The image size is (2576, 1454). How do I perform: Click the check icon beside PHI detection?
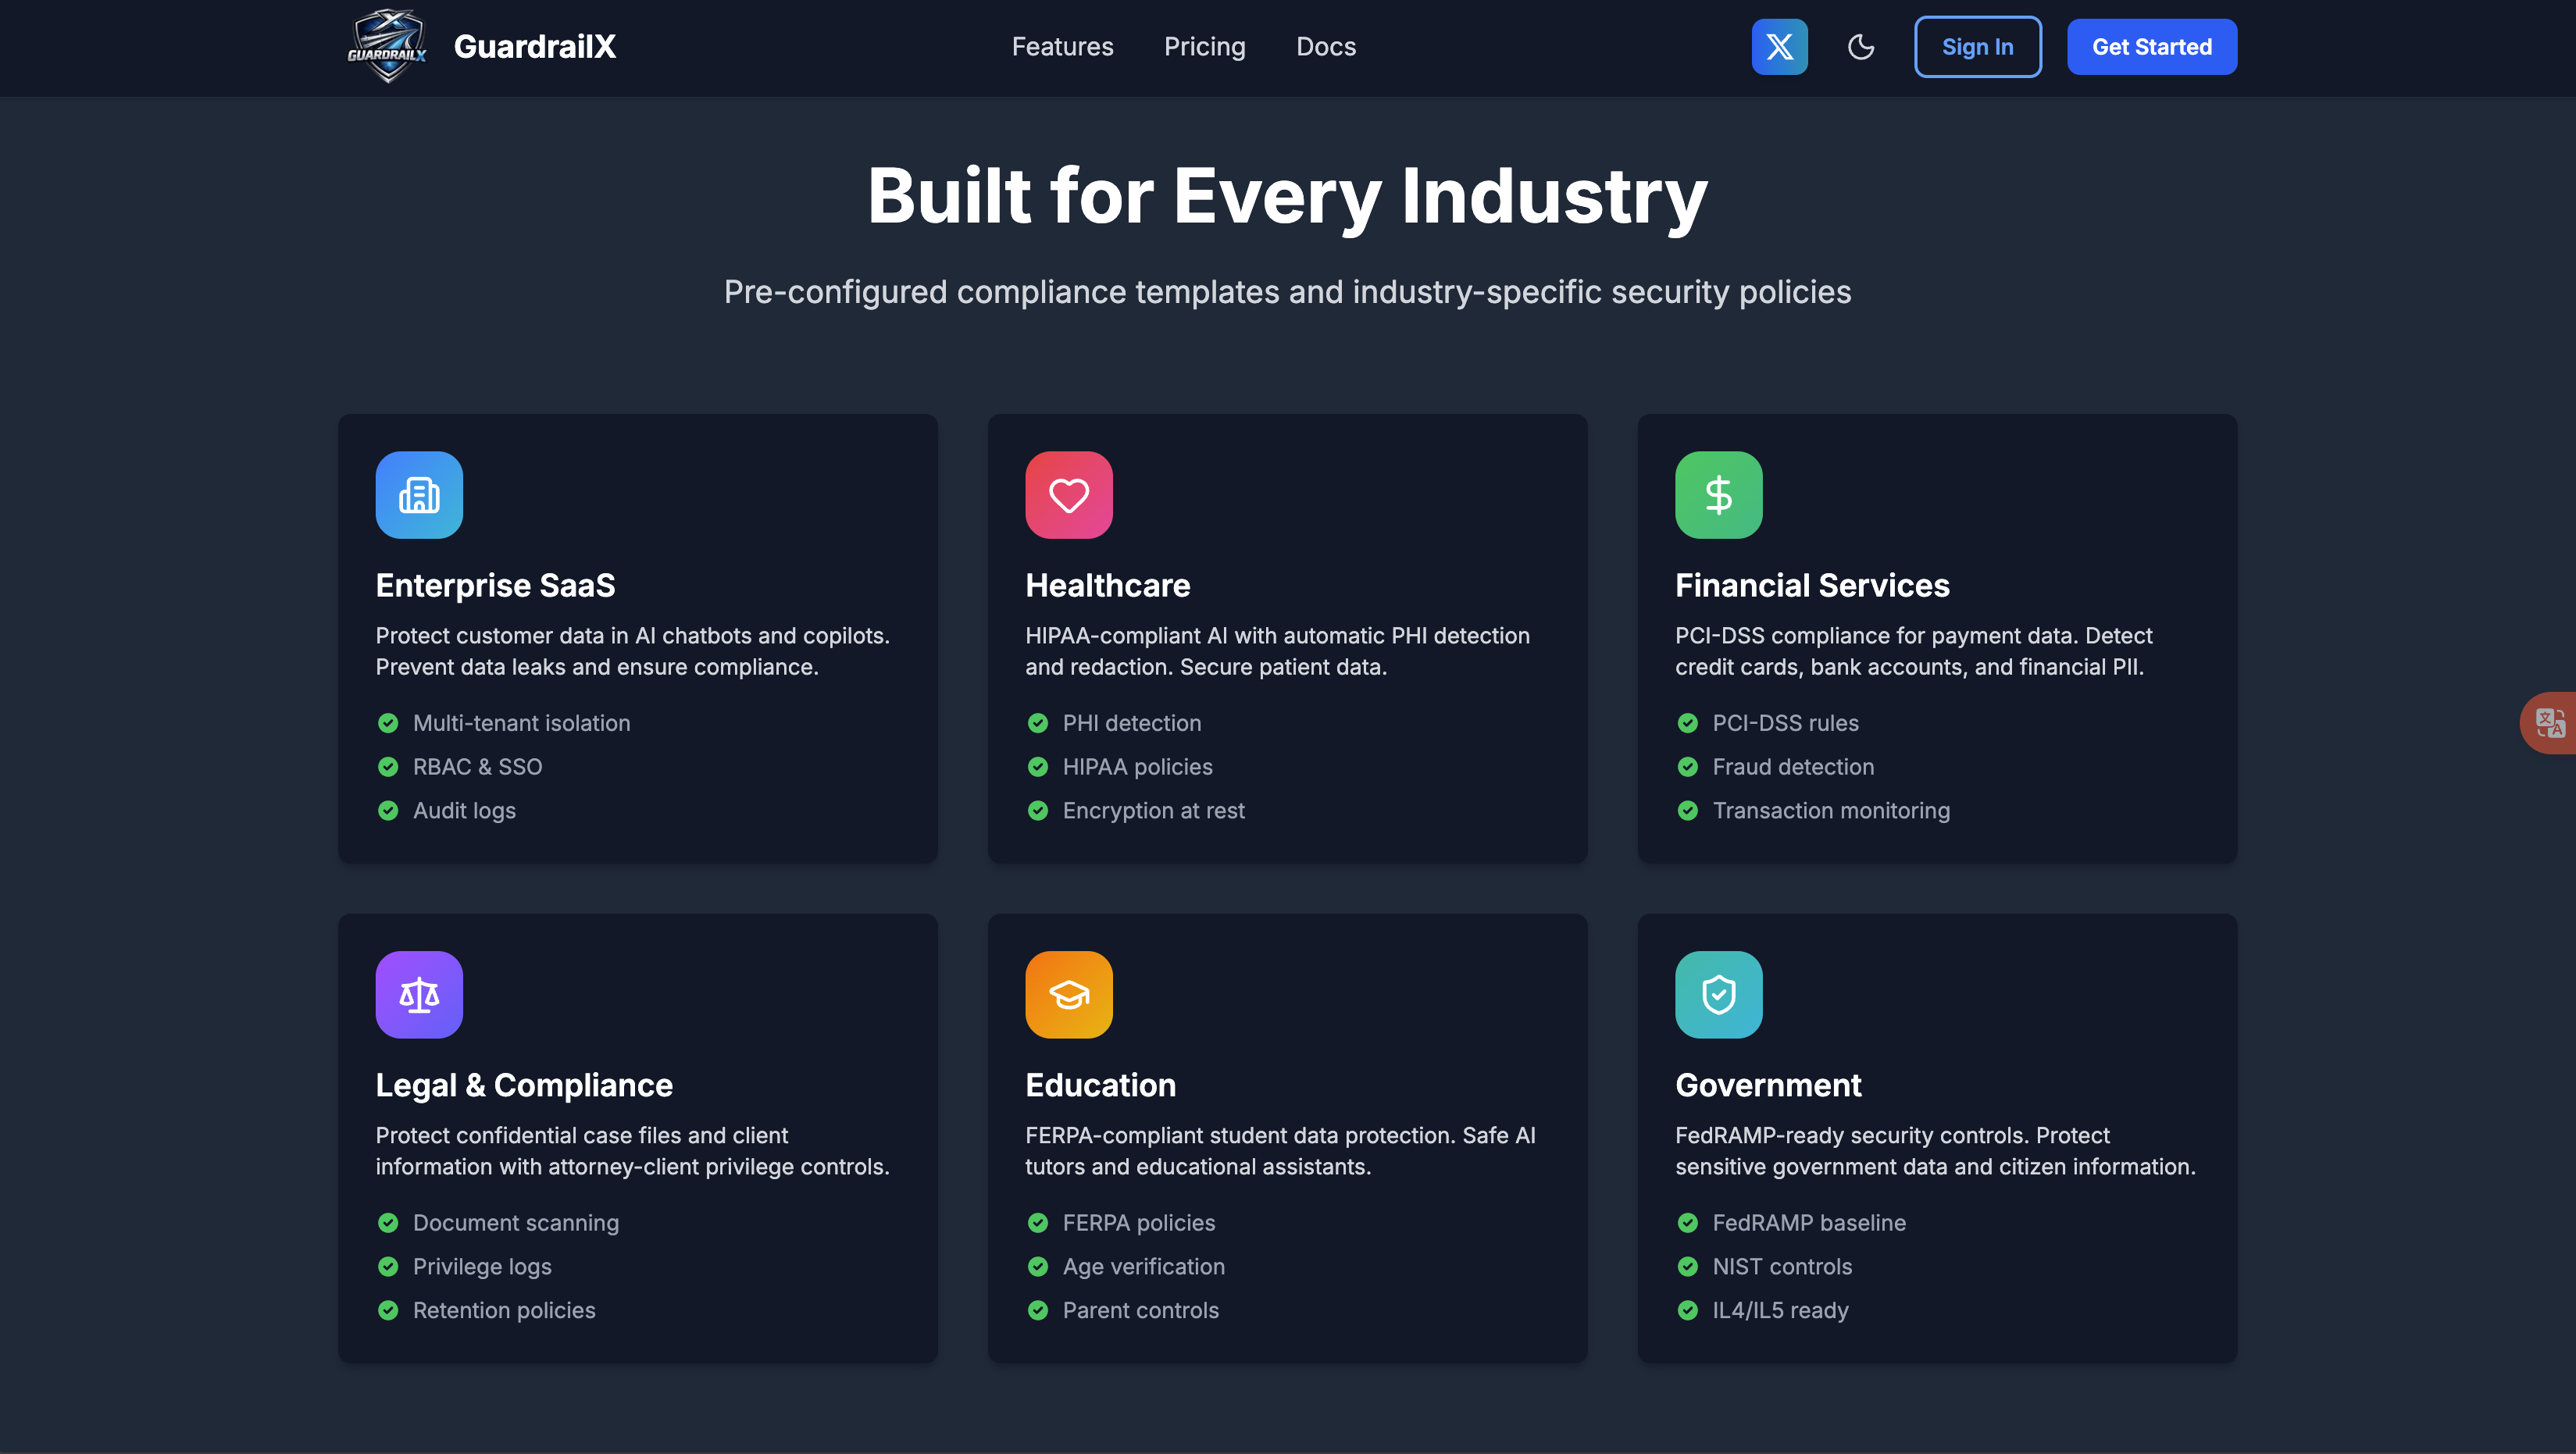click(x=1038, y=723)
